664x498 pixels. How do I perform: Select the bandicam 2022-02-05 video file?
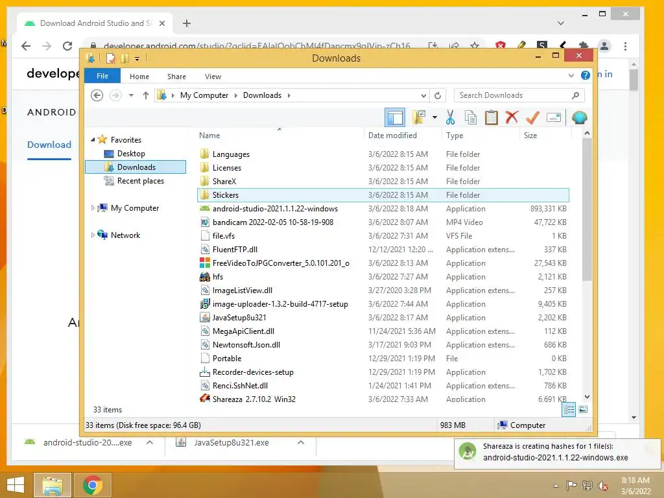(x=273, y=222)
